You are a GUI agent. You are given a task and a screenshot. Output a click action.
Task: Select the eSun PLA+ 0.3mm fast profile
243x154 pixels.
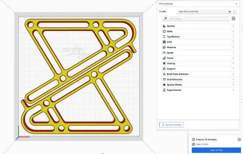(207, 12)
